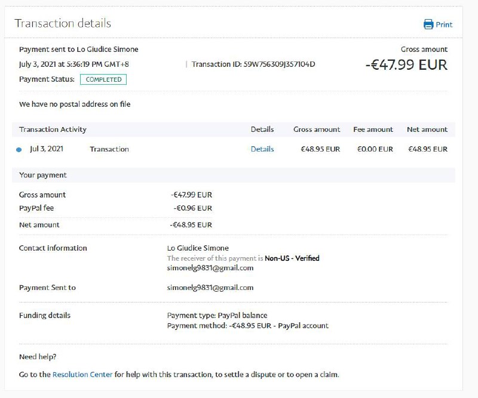Click the Need help? heading
The image size is (478, 398).
click(38, 357)
